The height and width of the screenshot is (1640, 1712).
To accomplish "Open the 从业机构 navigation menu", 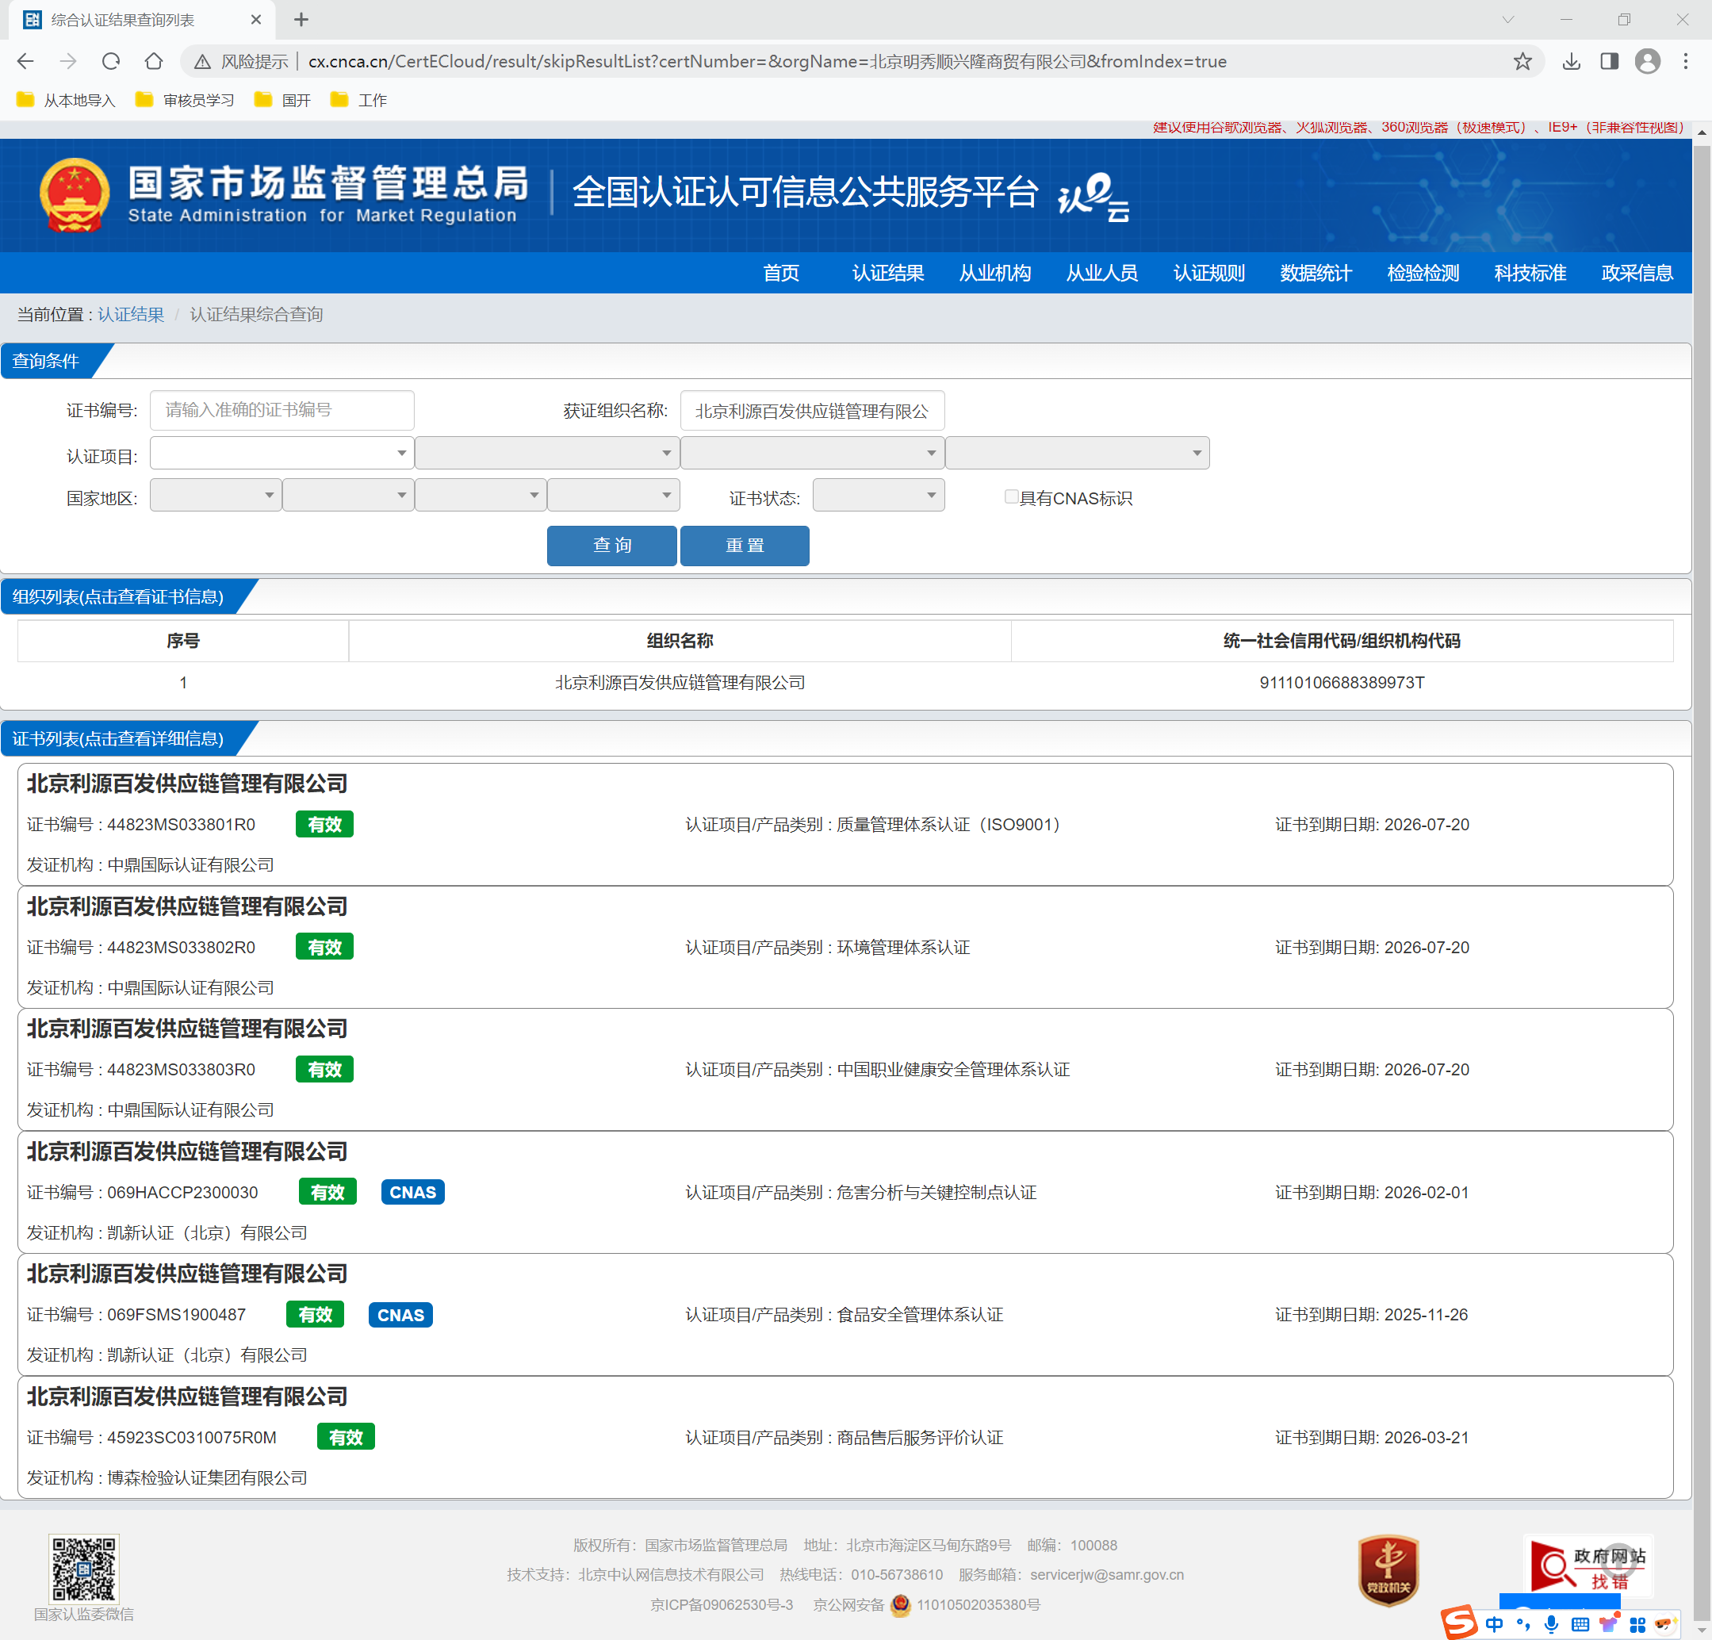I will tap(995, 273).
